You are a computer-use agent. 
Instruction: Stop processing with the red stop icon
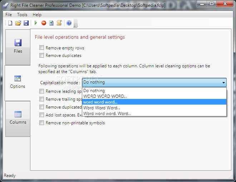[x=44, y=23]
